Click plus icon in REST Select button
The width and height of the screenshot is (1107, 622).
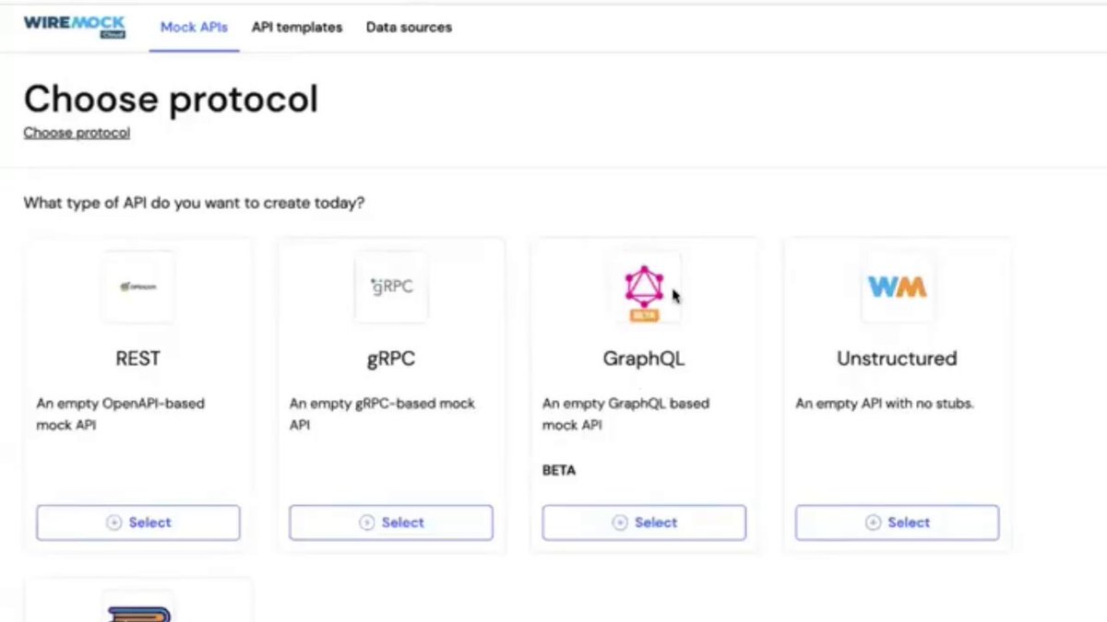[x=113, y=522]
